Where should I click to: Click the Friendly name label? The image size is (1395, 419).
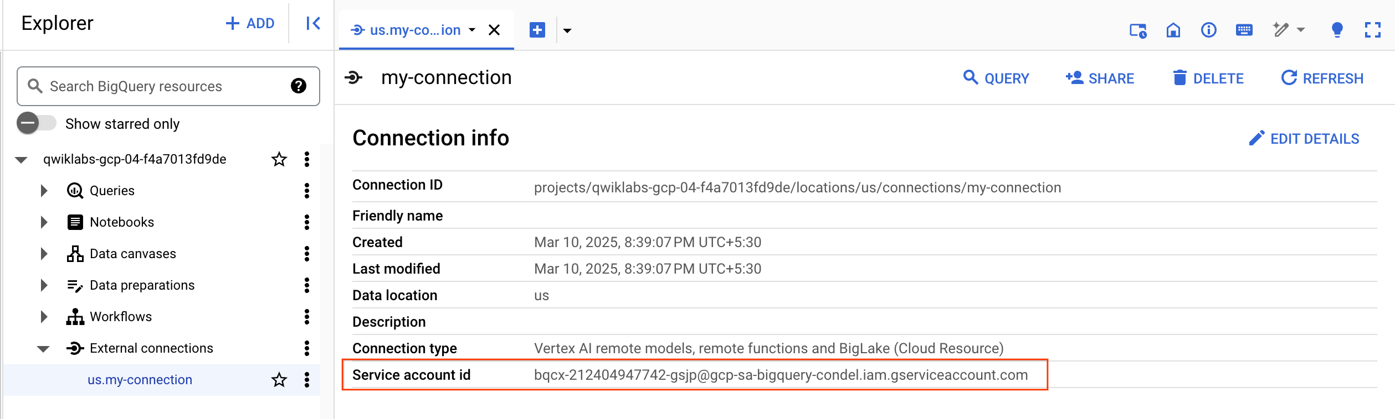coord(397,216)
